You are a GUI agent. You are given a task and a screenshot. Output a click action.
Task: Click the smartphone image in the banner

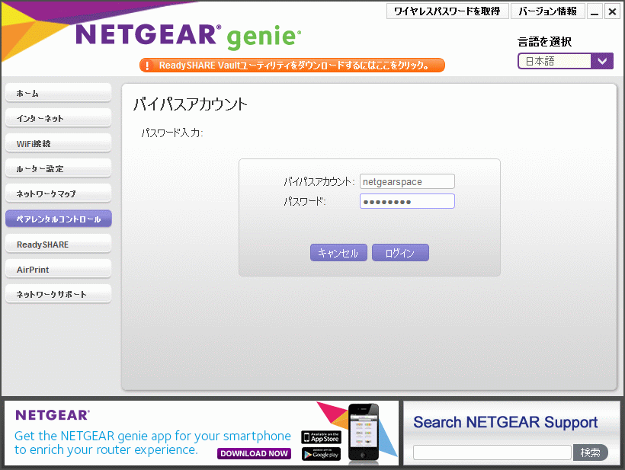click(x=364, y=433)
